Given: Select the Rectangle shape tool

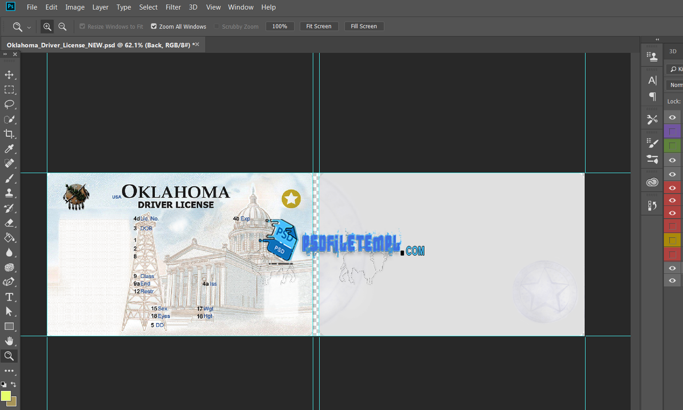Looking at the screenshot, I should coord(9,326).
